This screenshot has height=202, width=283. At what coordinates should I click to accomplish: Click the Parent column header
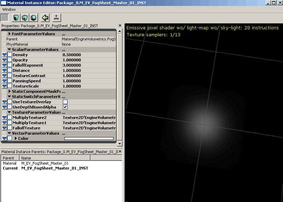[10, 158]
